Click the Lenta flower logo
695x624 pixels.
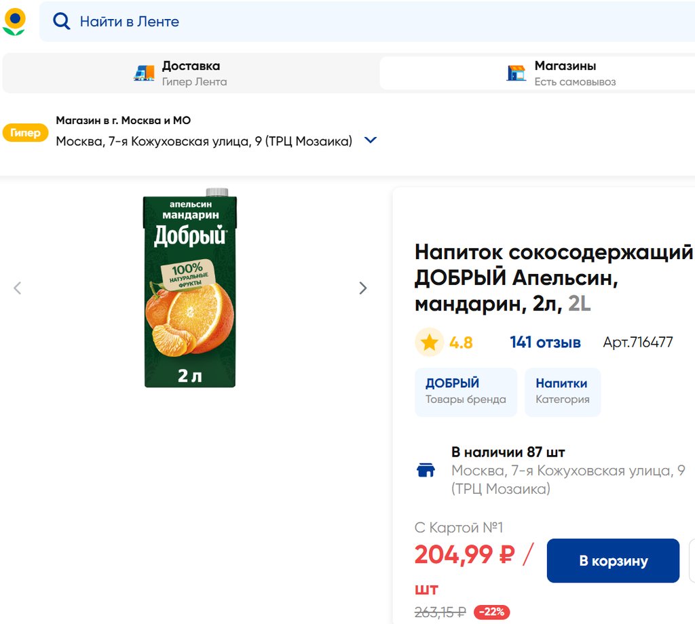click(x=14, y=22)
